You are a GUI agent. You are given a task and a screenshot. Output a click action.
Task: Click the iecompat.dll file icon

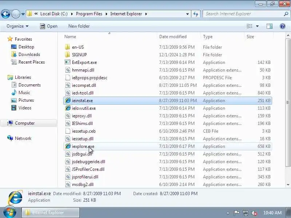tap(68, 85)
